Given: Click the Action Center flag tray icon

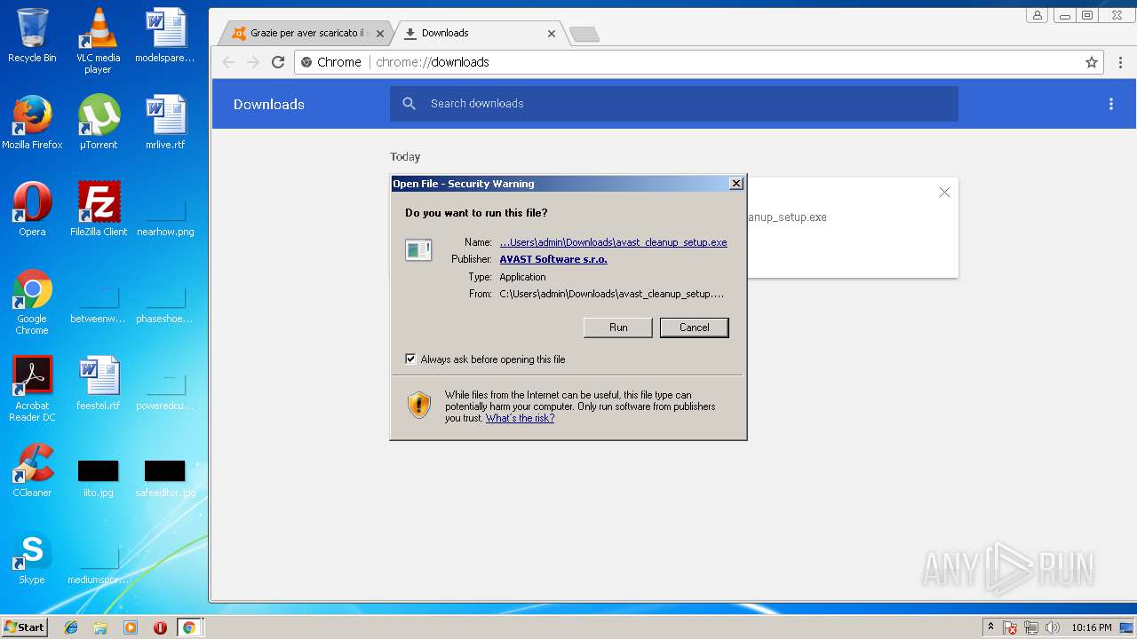Looking at the screenshot, I should coord(1010,627).
